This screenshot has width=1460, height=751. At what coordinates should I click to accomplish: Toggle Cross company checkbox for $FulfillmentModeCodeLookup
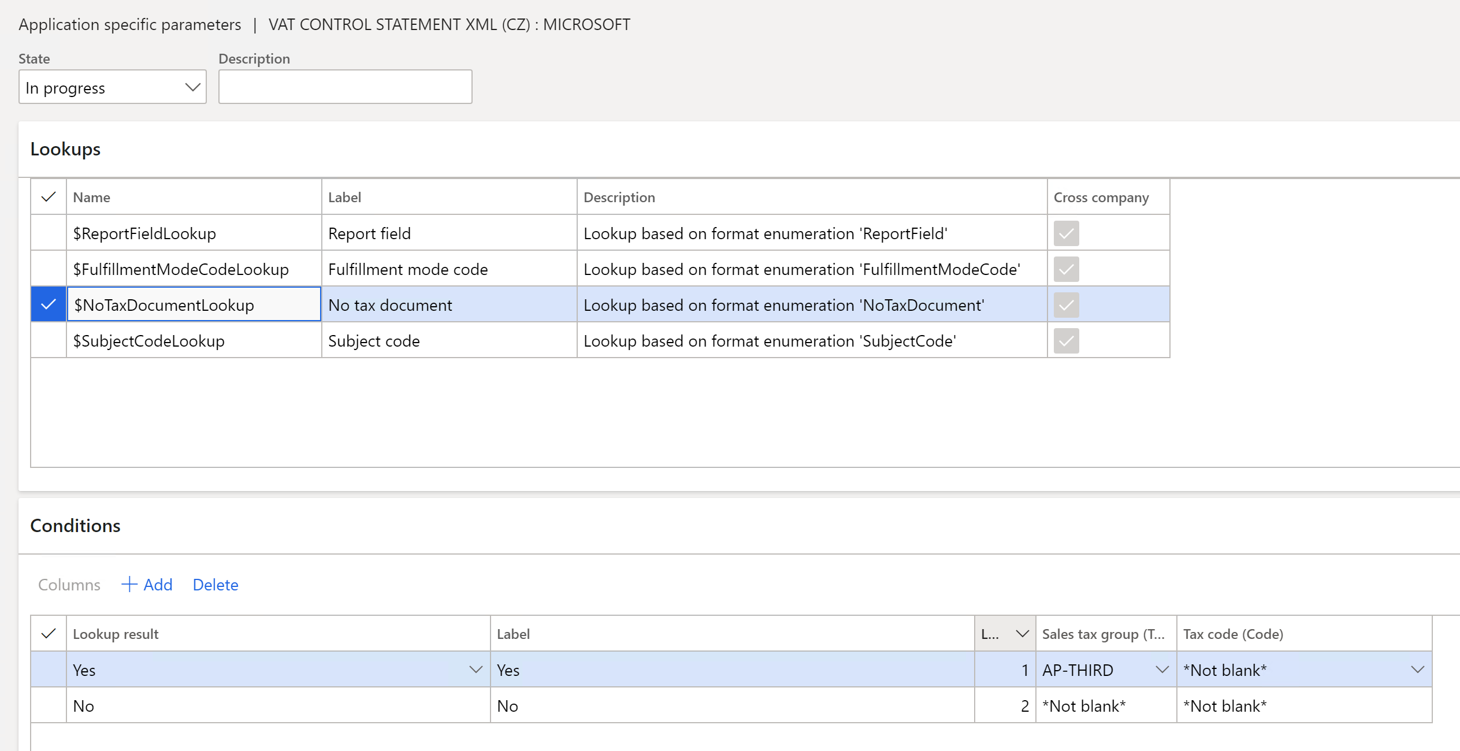pos(1066,269)
